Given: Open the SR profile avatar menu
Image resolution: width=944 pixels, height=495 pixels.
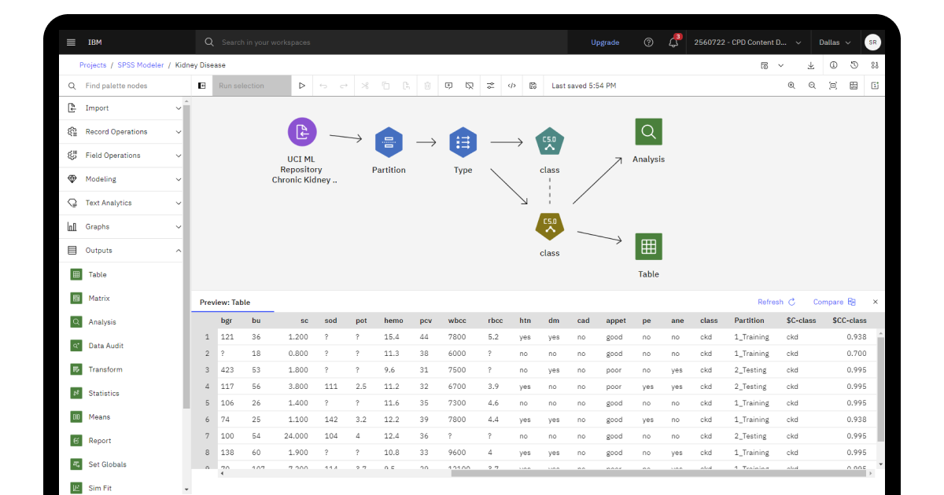Looking at the screenshot, I should click(872, 42).
